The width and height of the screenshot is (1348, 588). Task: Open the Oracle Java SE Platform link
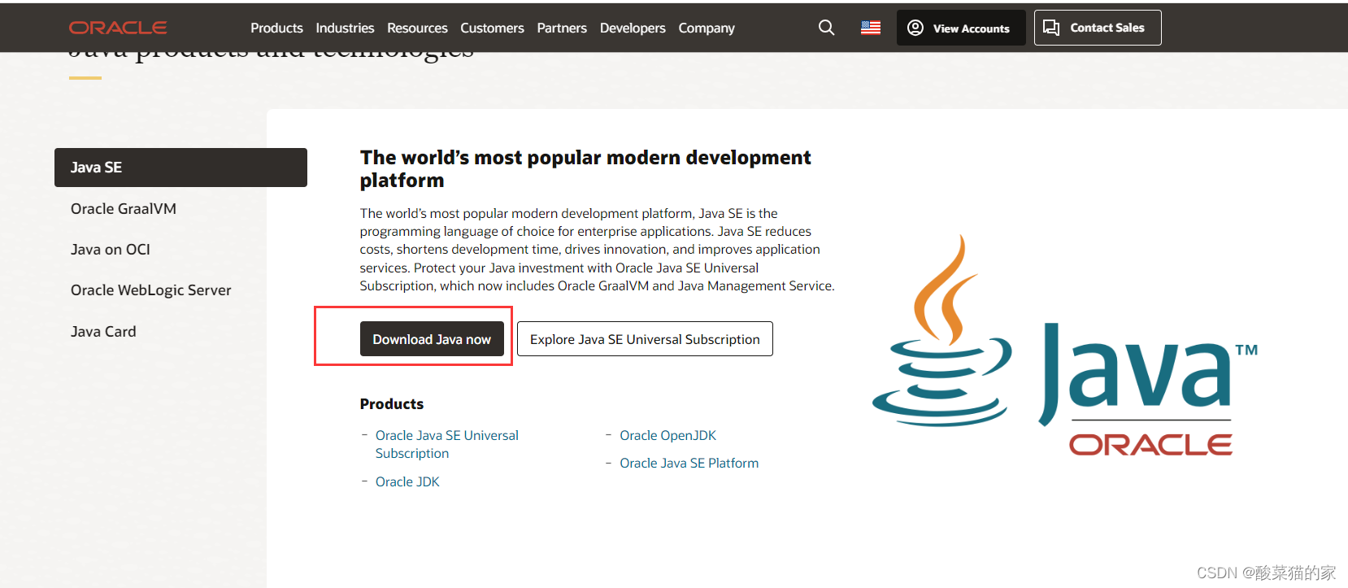[x=689, y=463]
